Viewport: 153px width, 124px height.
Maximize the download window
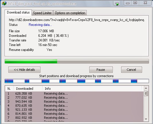click(x=135, y=3)
